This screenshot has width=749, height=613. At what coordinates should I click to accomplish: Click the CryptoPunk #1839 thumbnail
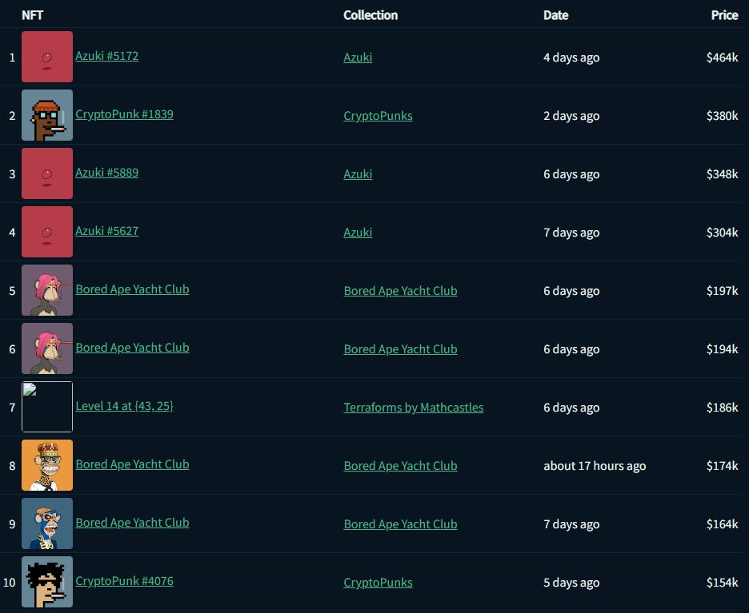47,115
